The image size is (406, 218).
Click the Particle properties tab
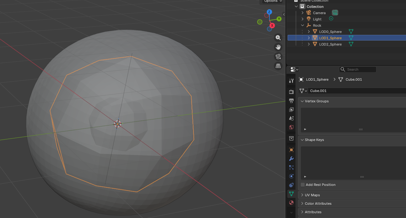pyautogui.click(x=291, y=167)
